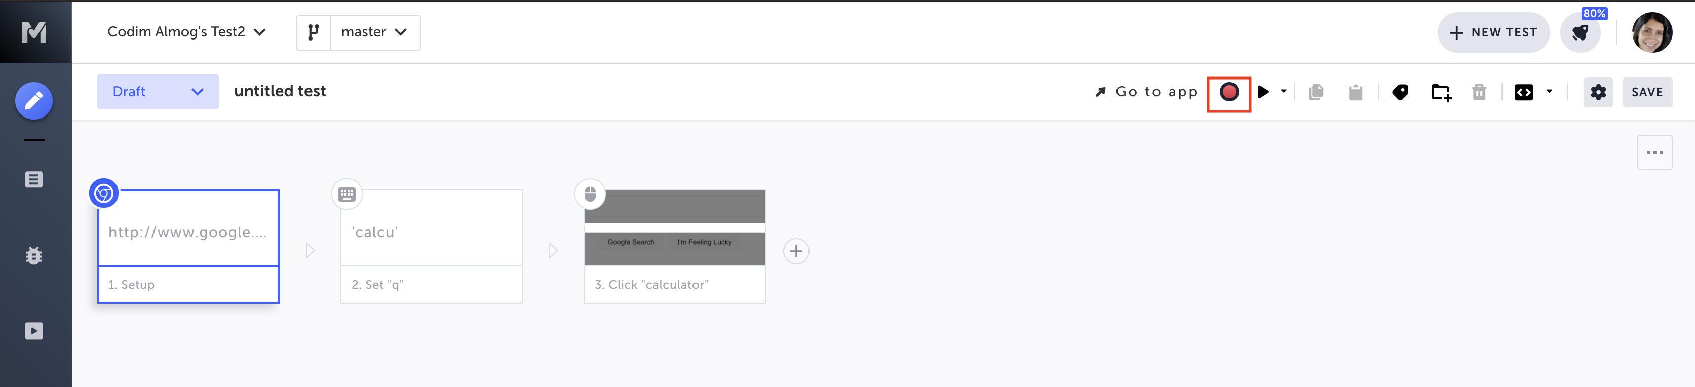This screenshot has height=387, width=1695.
Task: Click the paste clipboard icon
Action: point(1355,92)
